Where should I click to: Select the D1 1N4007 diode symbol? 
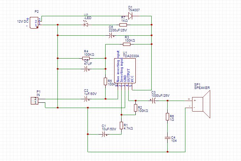pyautogui.click(x=130, y=16)
